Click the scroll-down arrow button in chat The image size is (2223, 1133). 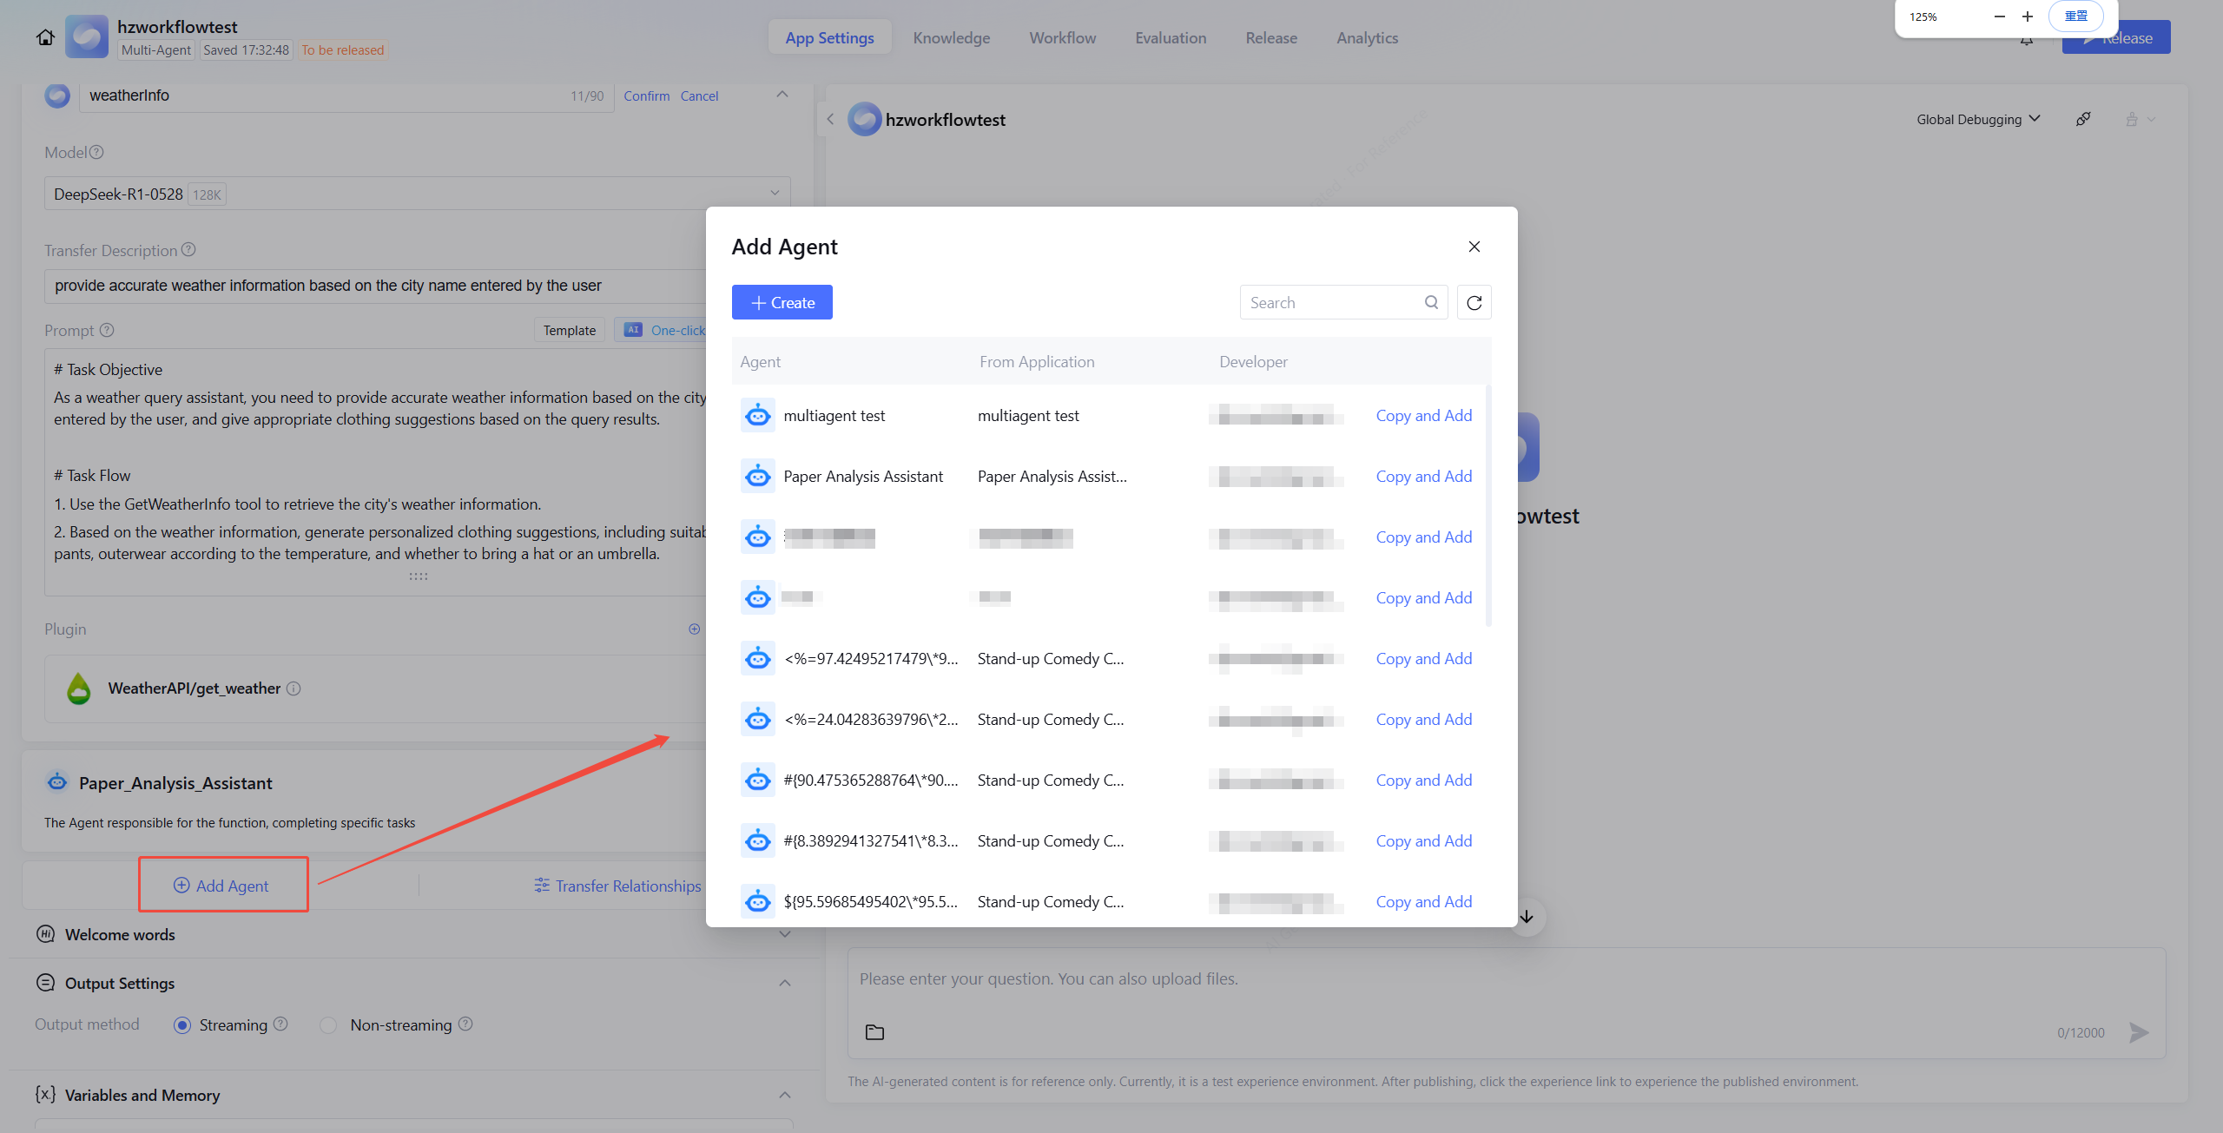(1527, 917)
